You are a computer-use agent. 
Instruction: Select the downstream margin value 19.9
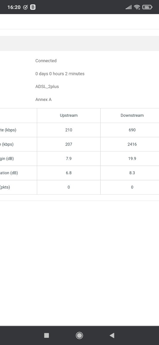[132, 158]
